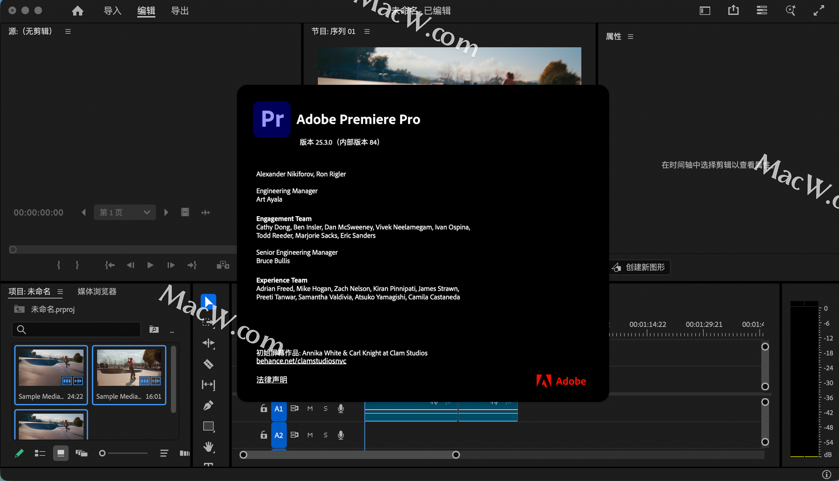Open the 导出 (Export) tab
839x481 pixels.
click(180, 10)
